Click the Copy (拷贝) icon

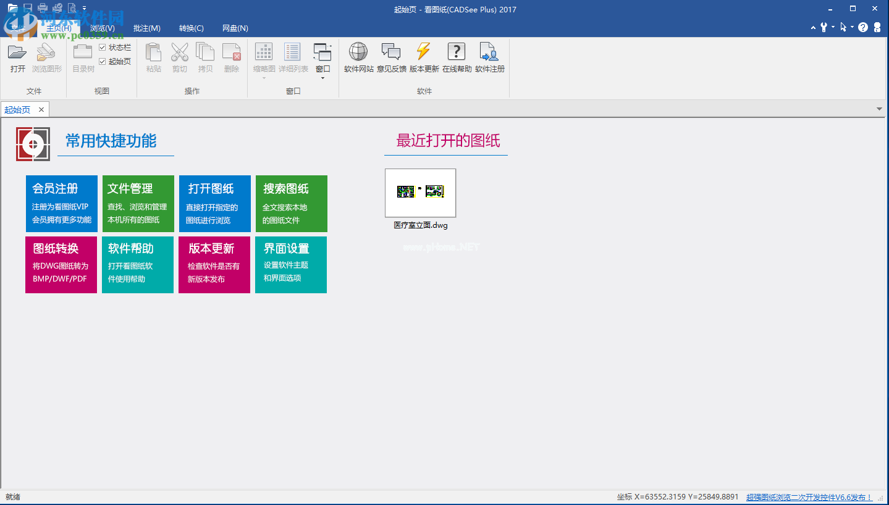tap(205, 52)
